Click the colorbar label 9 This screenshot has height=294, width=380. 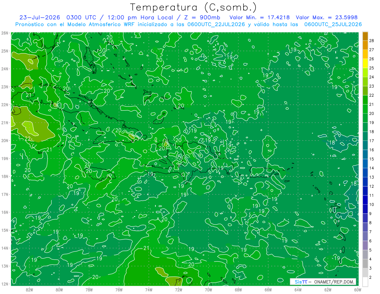point(370,213)
